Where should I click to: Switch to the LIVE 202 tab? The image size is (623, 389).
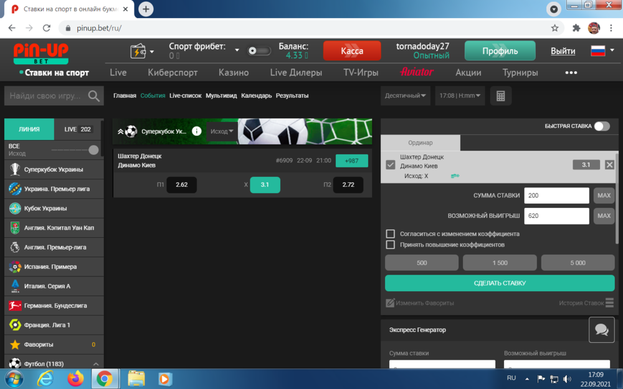point(77,129)
